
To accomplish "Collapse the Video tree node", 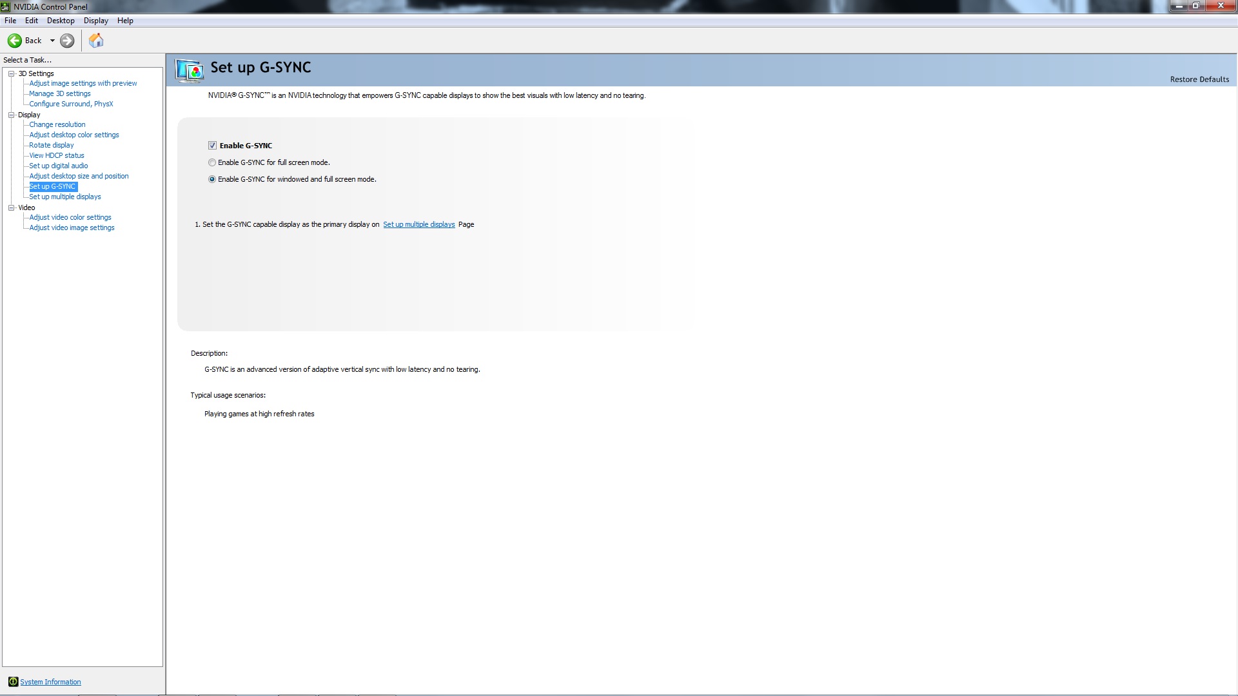I will click(11, 208).
